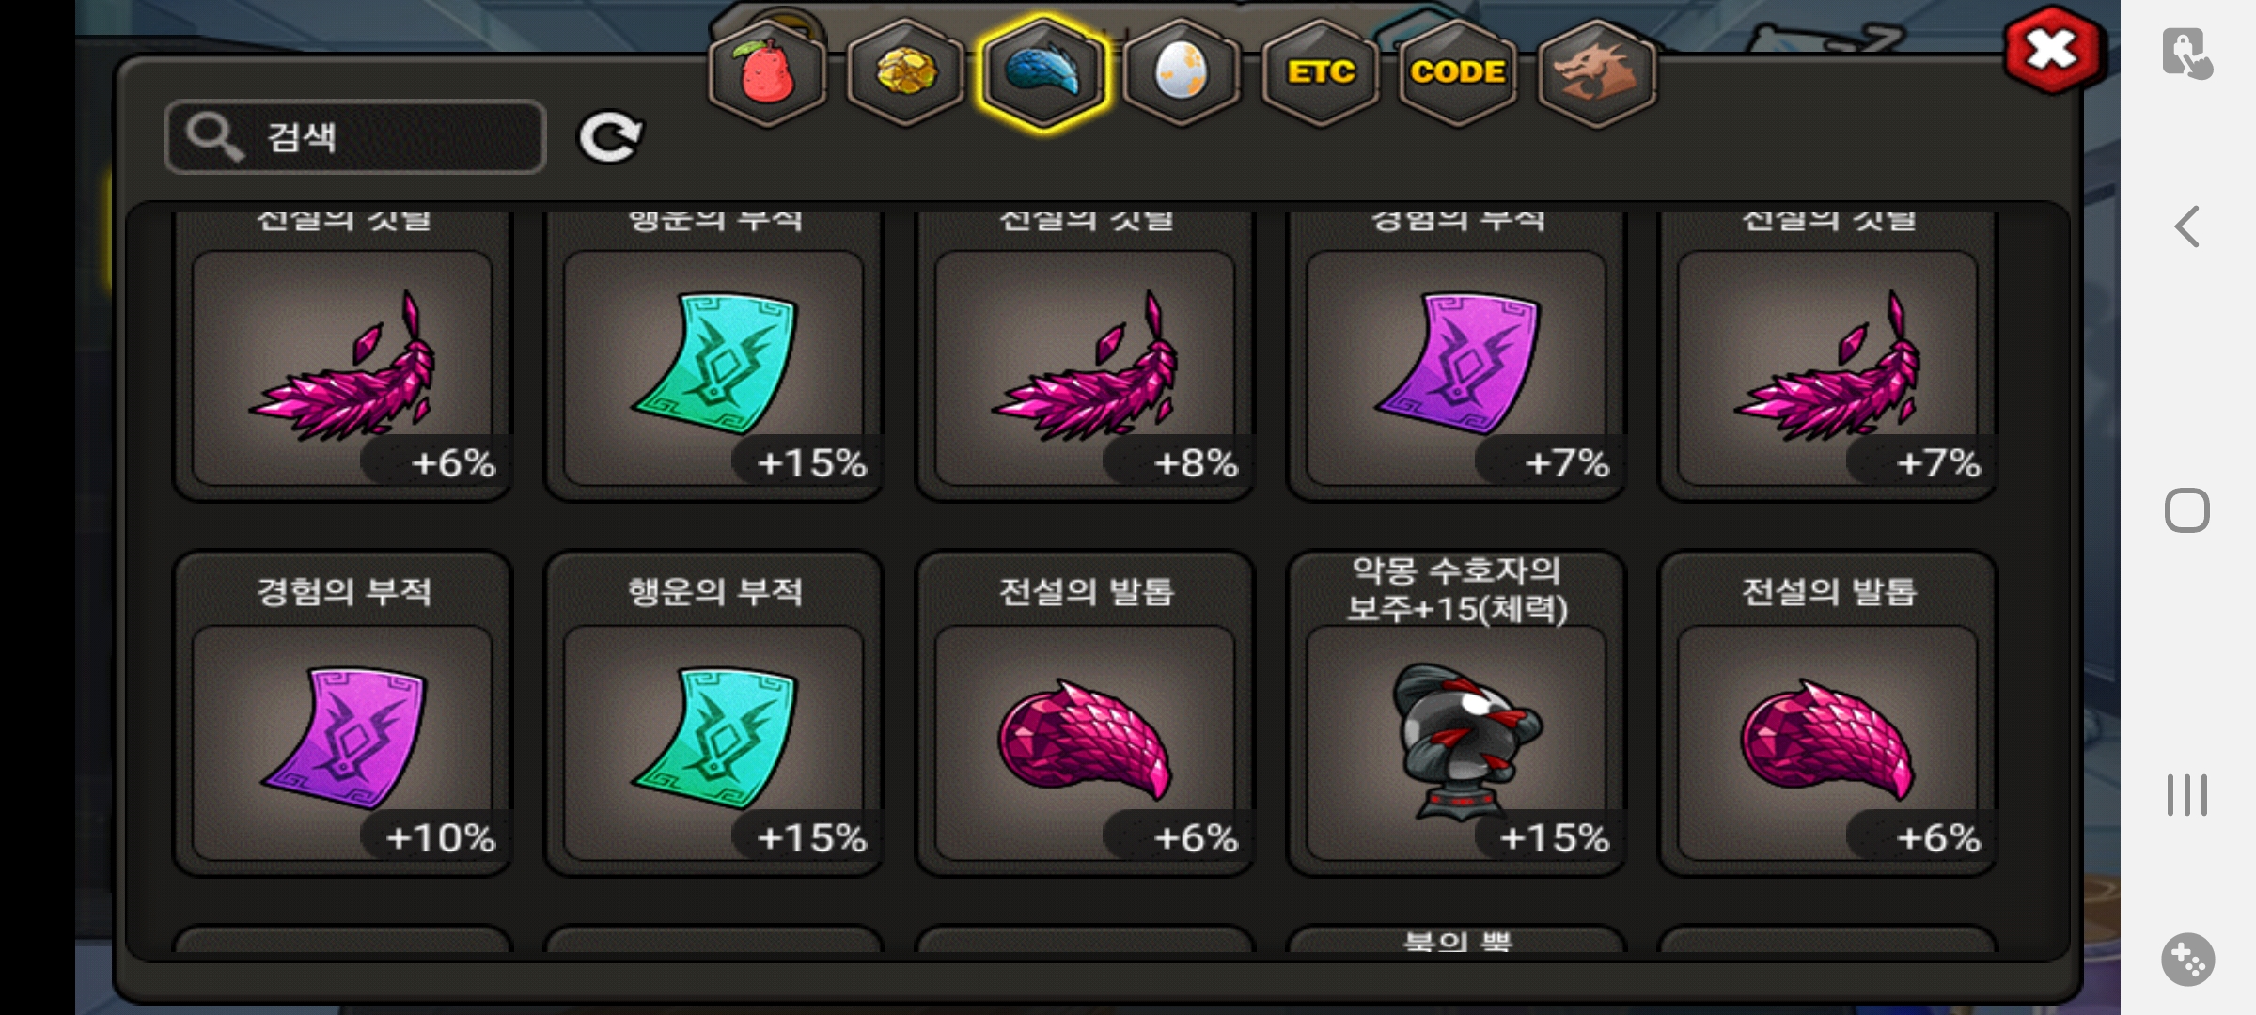
Task: Tap the Android back chevron
Action: tap(2187, 226)
